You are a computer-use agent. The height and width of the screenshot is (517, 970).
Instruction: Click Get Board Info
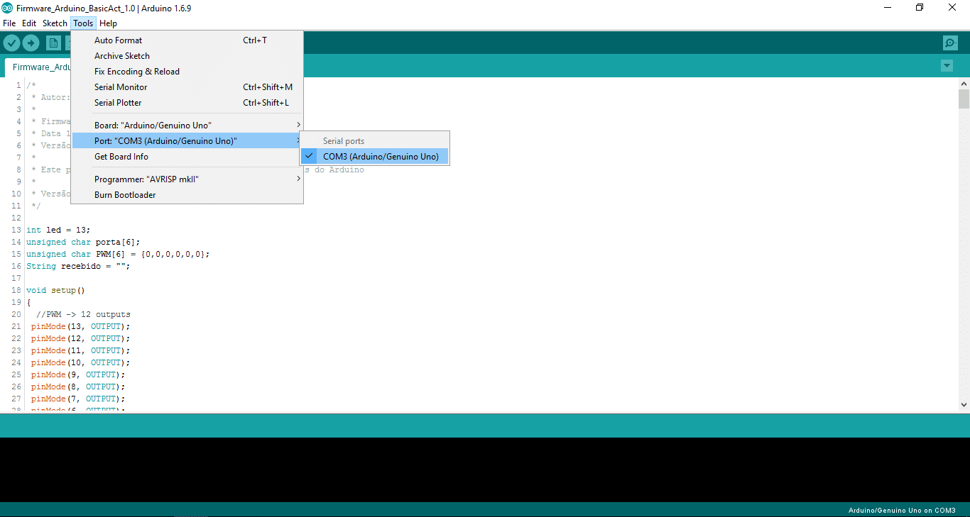(121, 157)
